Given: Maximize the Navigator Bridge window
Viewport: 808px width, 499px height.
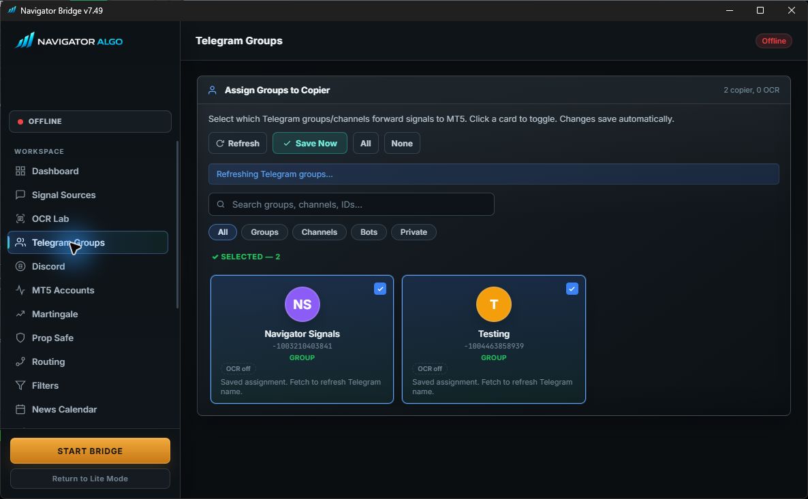Looking at the screenshot, I should [760, 10].
